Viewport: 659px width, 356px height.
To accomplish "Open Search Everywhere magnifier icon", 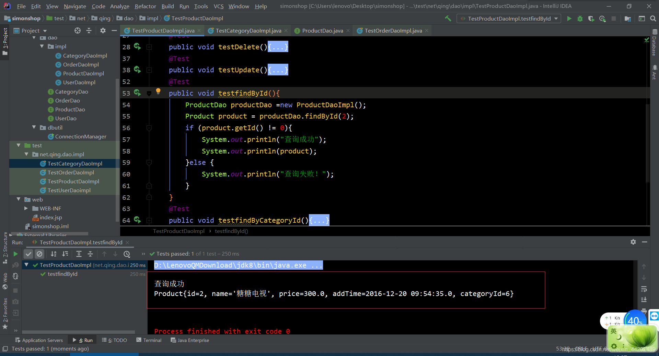I will point(653,19).
